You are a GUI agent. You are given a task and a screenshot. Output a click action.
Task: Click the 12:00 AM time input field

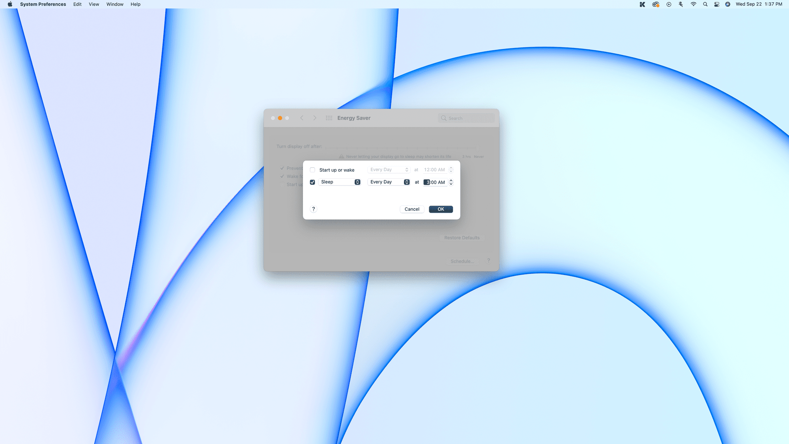tap(434, 169)
